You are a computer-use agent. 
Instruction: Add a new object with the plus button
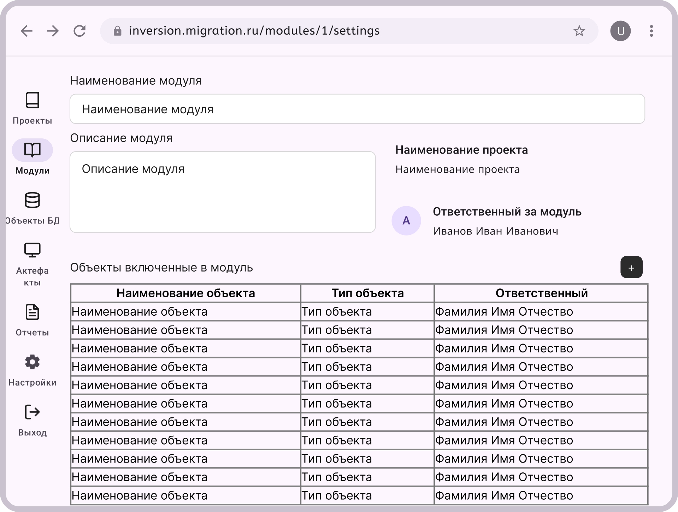632,268
